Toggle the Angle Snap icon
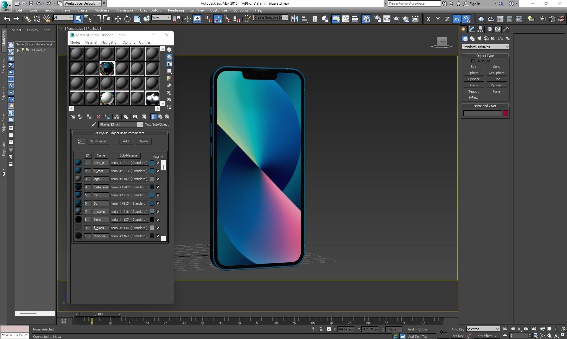Viewport: 567px width, 339px height. (218, 19)
